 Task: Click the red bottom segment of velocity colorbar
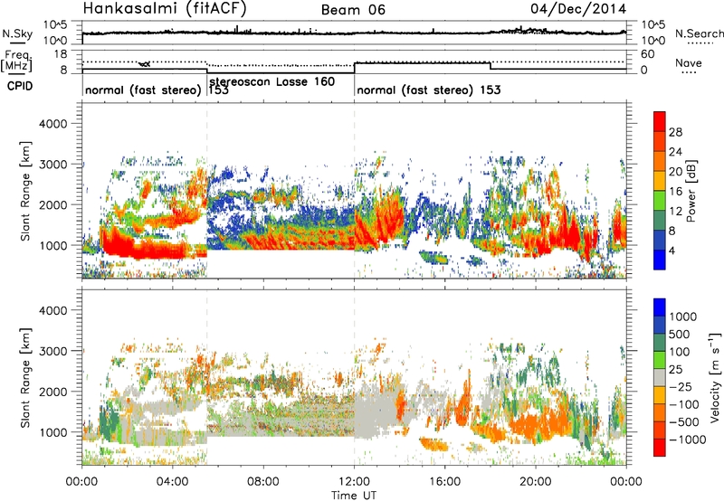[660, 448]
